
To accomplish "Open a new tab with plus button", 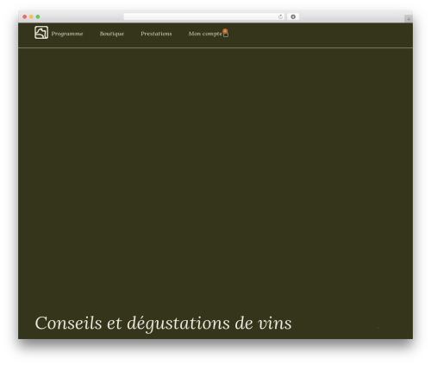I will (x=409, y=19).
